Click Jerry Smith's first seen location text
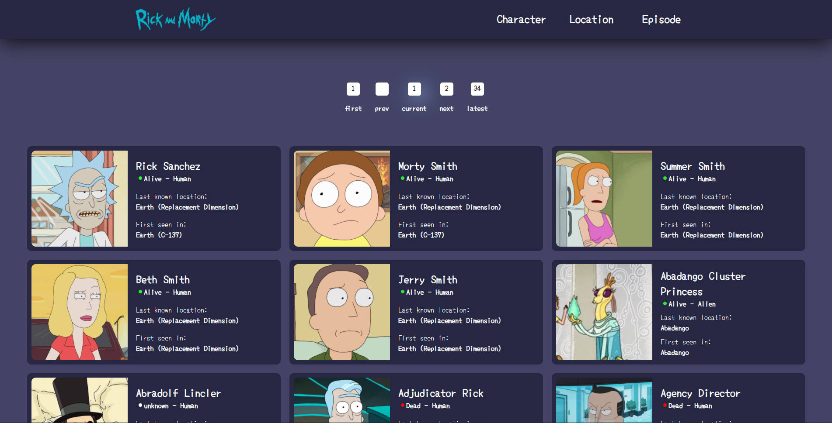Viewport: 832px width, 423px height. pos(449,348)
